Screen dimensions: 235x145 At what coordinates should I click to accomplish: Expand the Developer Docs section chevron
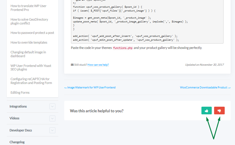(x=52, y=130)
